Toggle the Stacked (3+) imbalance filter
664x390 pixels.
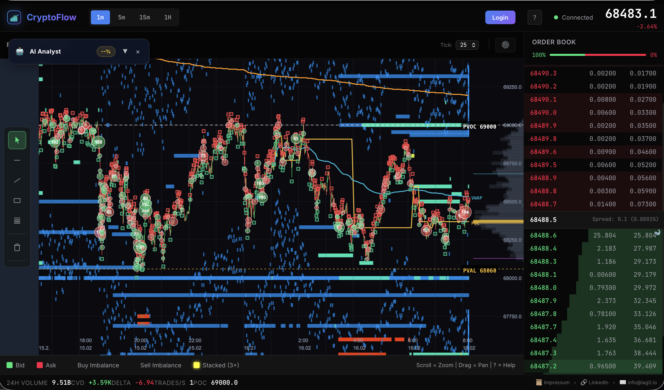point(196,365)
